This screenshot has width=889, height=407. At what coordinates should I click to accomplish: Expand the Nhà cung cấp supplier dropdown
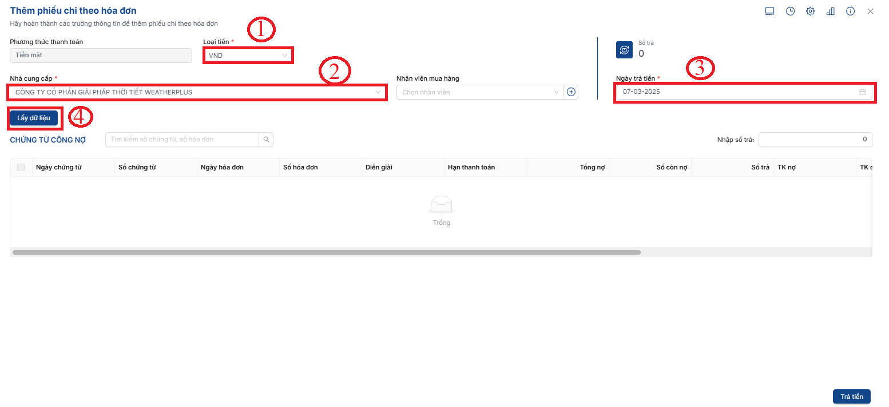click(197, 92)
